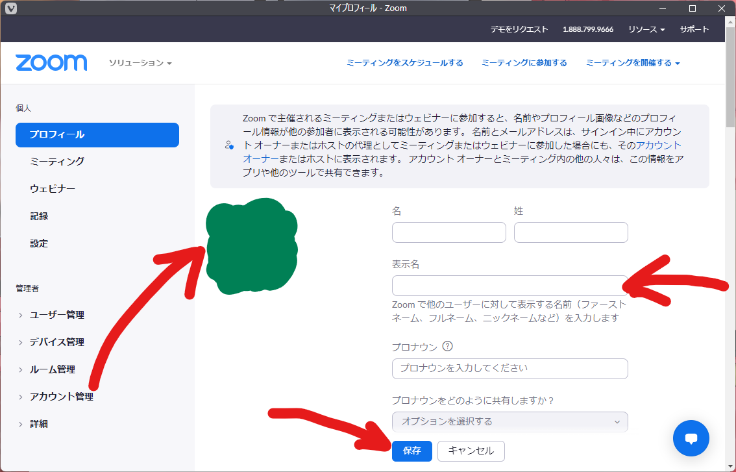Open the リソース dropdown menu
The width and height of the screenshot is (736, 472).
pos(646,29)
